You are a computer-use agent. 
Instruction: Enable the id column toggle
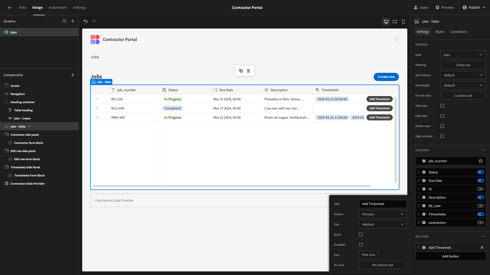click(x=481, y=189)
